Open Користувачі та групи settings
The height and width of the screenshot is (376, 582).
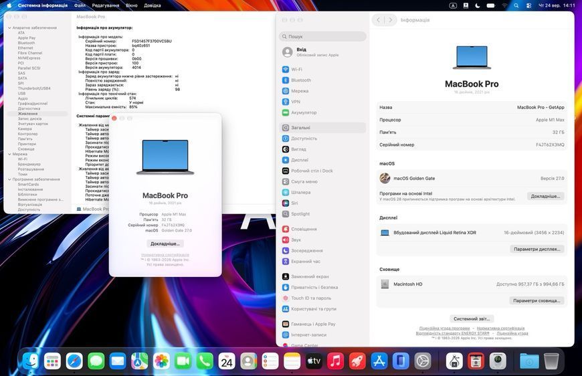(x=322, y=309)
